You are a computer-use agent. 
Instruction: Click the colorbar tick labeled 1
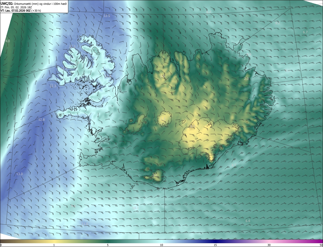click(x=54, y=245)
